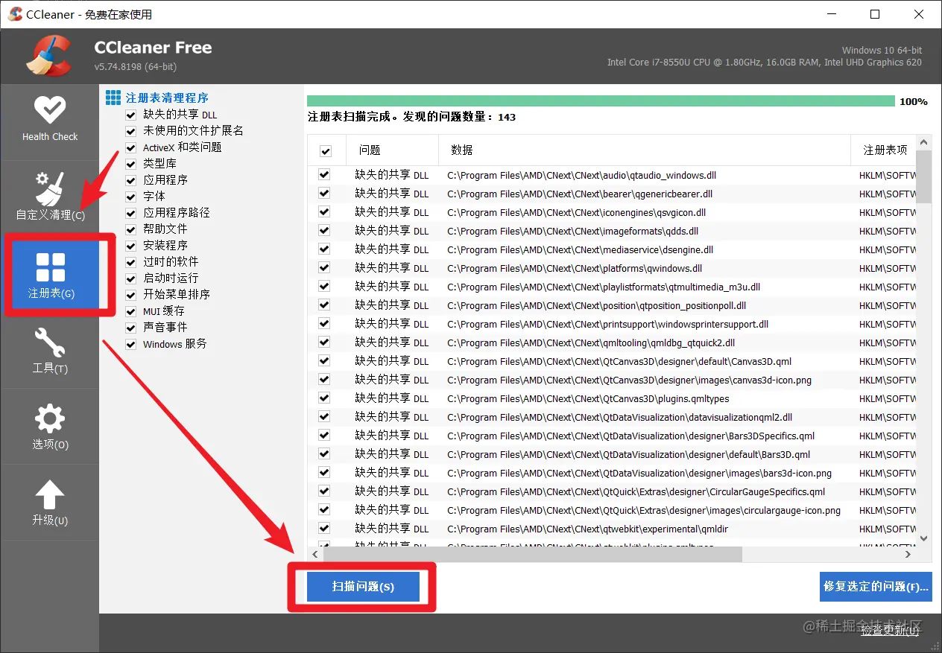Viewport: 942px width, 653px height.
Task: Click the horizontal scrollbar left arrow
Action: click(314, 554)
